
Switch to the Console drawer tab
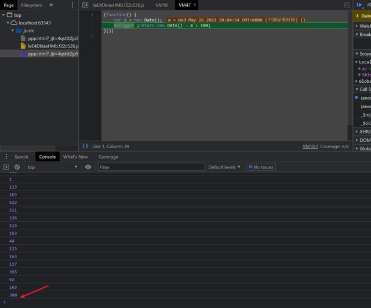point(48,157)
